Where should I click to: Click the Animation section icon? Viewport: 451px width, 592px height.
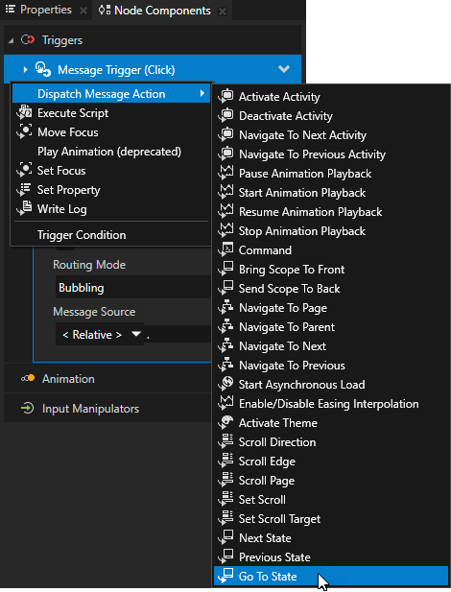point(28,378)
